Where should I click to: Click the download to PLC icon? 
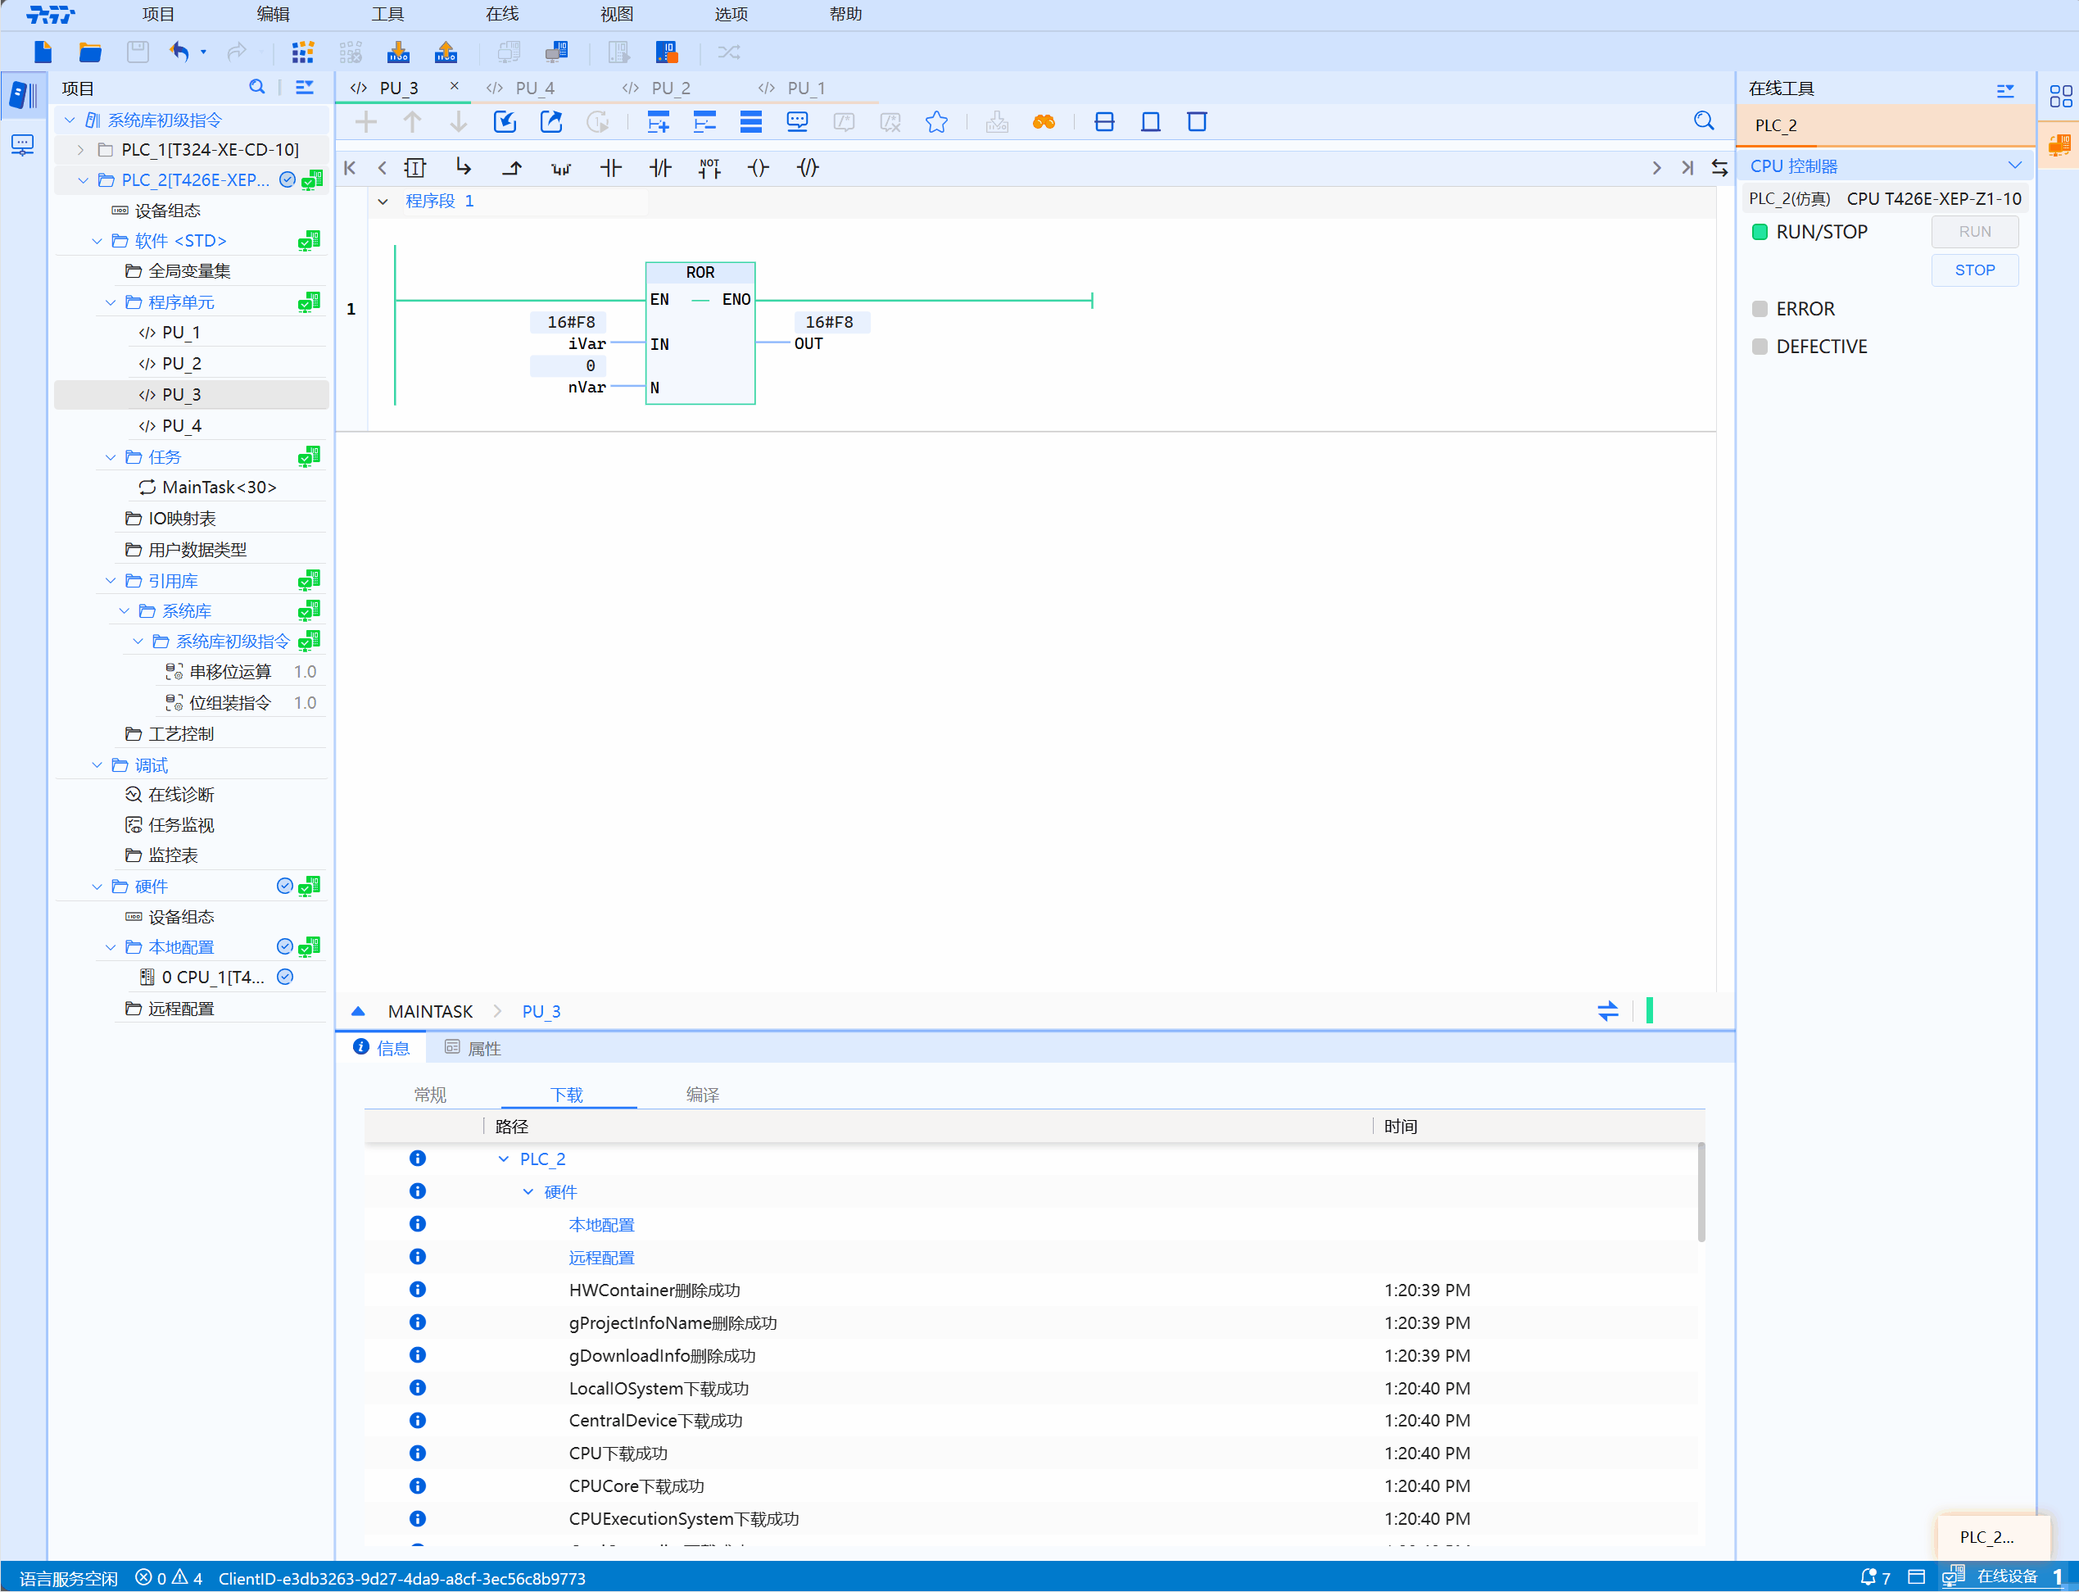[x=399, y=52]
